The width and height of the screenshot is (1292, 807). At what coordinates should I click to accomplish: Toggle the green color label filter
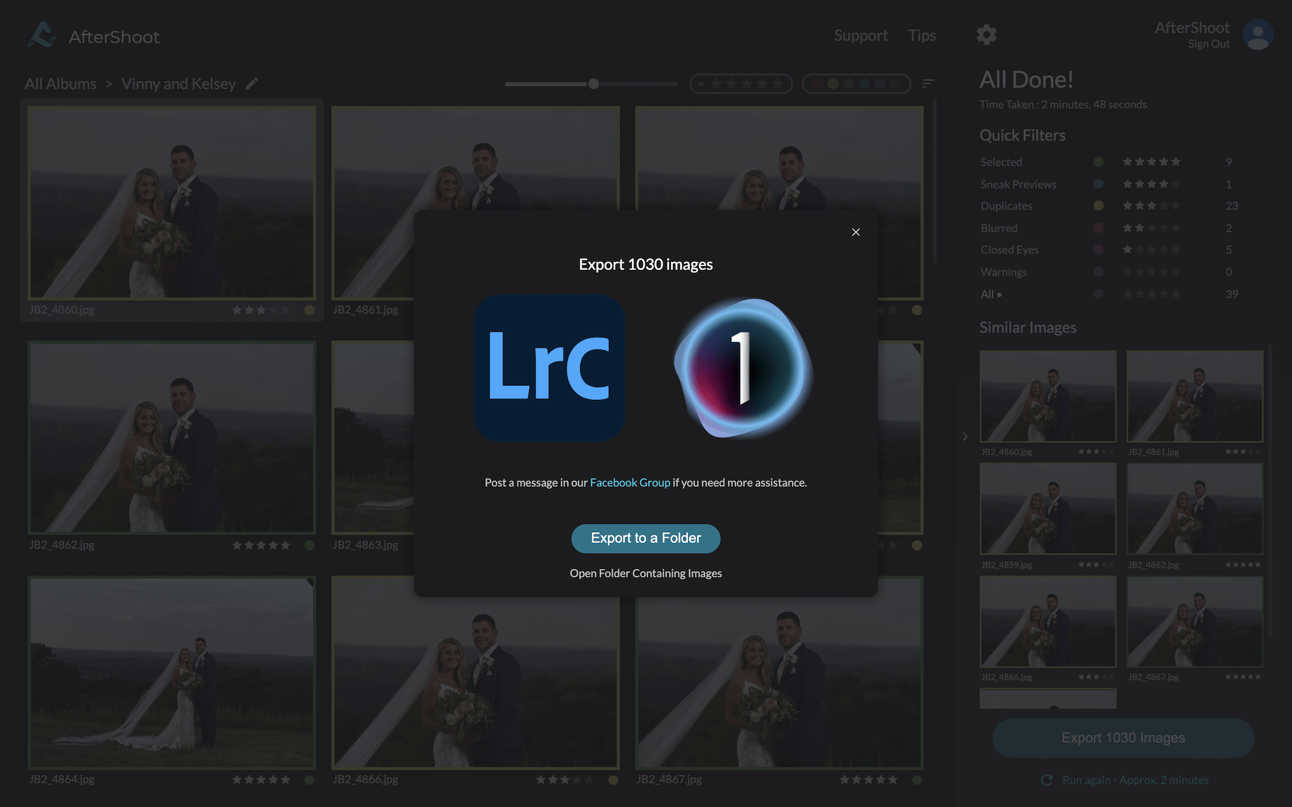pyautogui.click(x=849, y=84)
